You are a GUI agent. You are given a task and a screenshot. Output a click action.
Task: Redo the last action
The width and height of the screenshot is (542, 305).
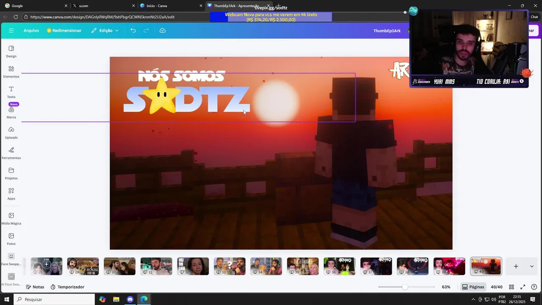point(146,30)
